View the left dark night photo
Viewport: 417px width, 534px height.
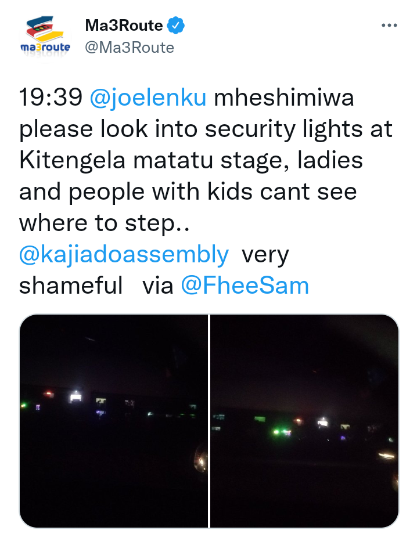click(113, 421)
